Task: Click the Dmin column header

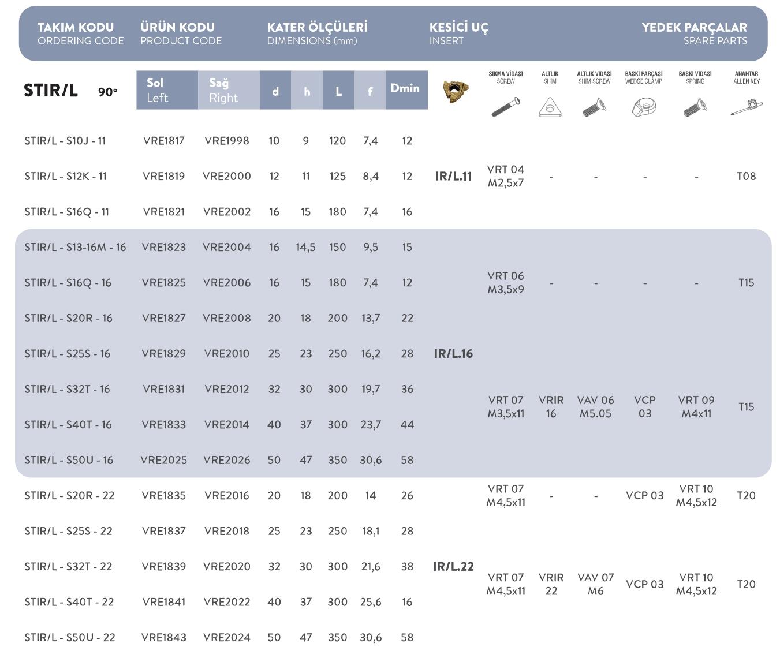Action: pos(405,89)
